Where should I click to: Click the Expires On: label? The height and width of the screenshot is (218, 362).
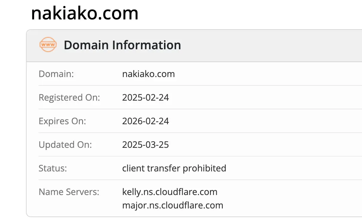(62, 121)
